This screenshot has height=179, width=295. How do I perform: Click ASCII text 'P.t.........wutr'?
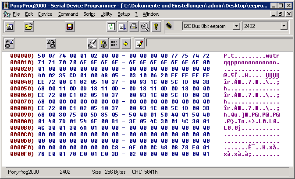(x=252, y=56)
